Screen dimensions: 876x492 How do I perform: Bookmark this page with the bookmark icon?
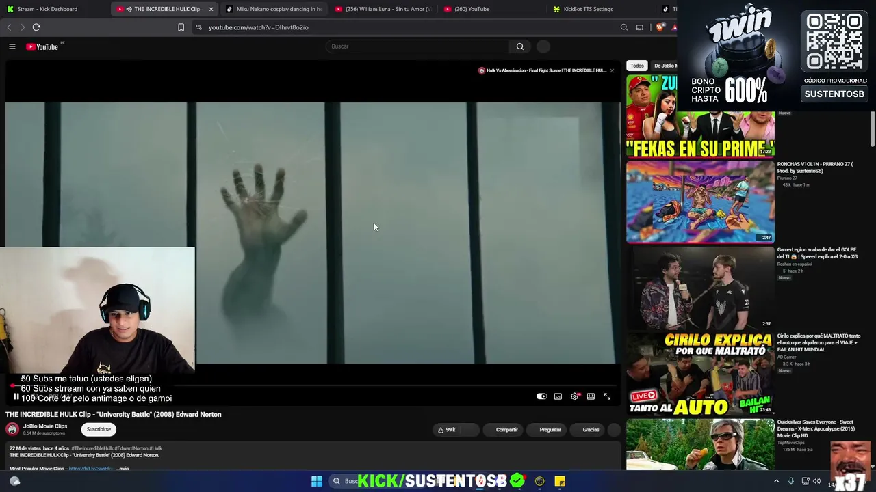(181, 27)
